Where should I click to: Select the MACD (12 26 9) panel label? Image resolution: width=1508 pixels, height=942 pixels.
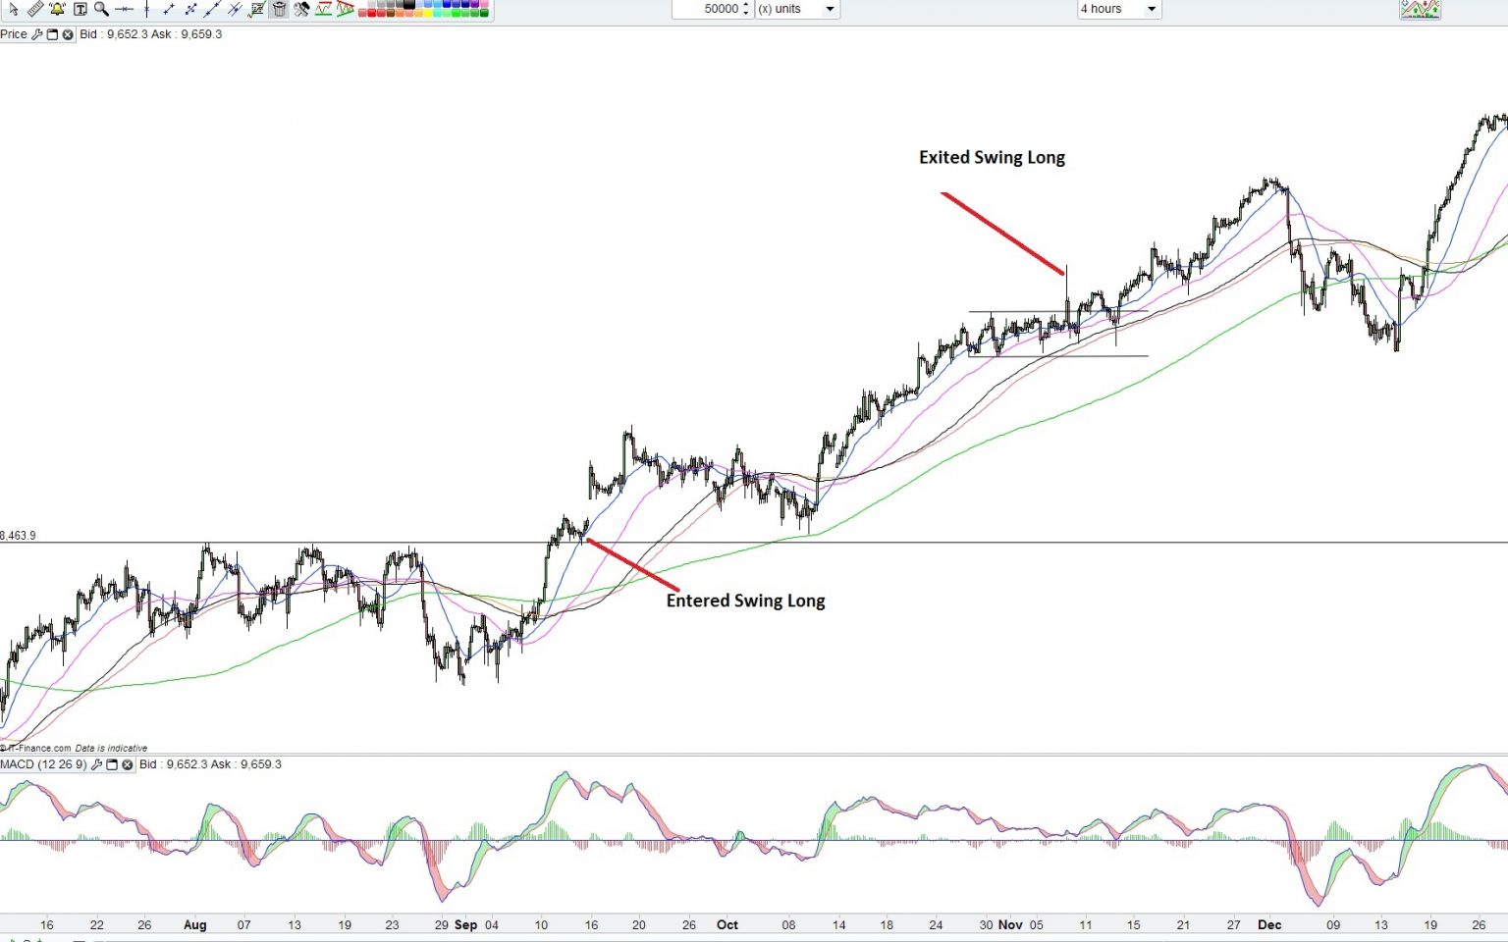[x=44, y=764]
